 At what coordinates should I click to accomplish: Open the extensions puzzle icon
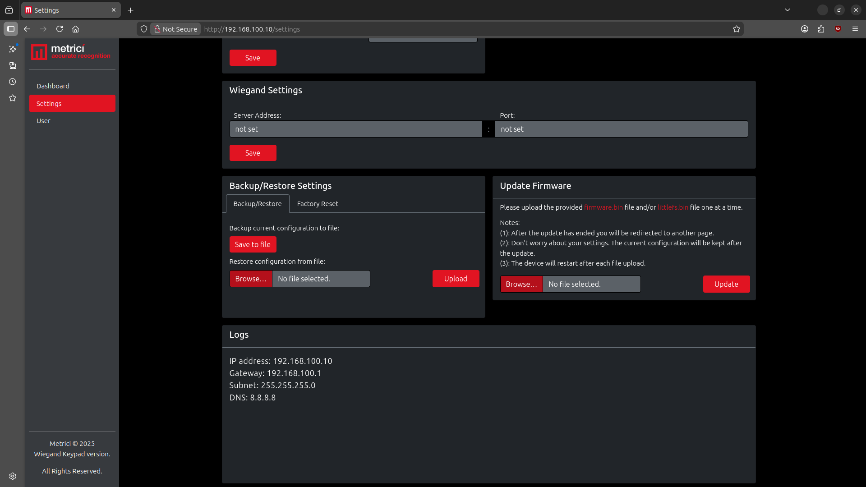point(821,29)
